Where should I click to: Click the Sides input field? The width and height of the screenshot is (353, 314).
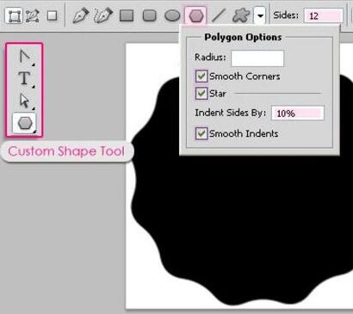coord(324,15)
